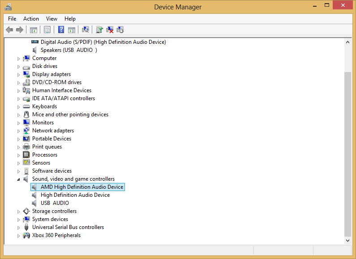This screenshot has width=356, height=259.
Task: Click the vertical scrollbar thumb
Action: pos(347,154)
